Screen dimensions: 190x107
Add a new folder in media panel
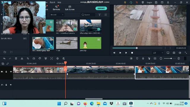(x=5, y=52)
